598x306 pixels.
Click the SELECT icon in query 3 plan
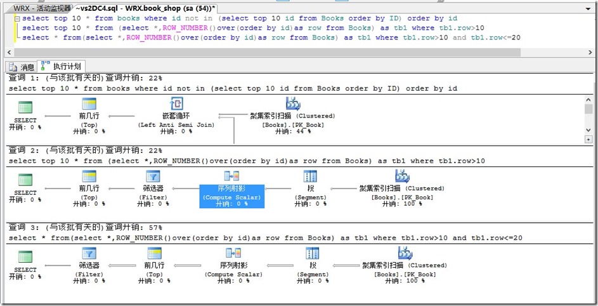[x=25, y=256]
